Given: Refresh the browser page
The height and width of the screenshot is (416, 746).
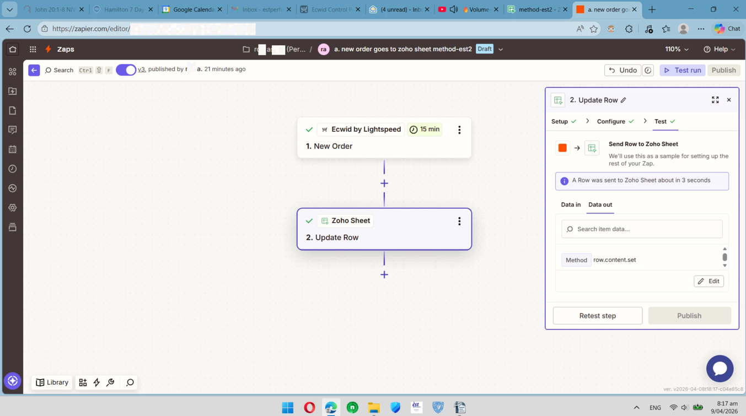Looking at the screenshot, I should click(x=27, y=29).
